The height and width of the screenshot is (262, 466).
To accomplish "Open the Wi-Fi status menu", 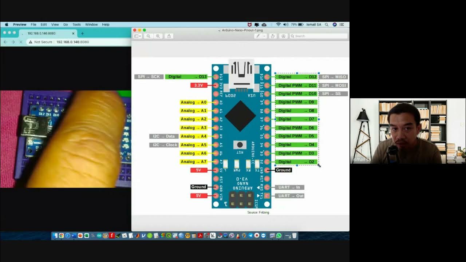I will tap(279, 24).
